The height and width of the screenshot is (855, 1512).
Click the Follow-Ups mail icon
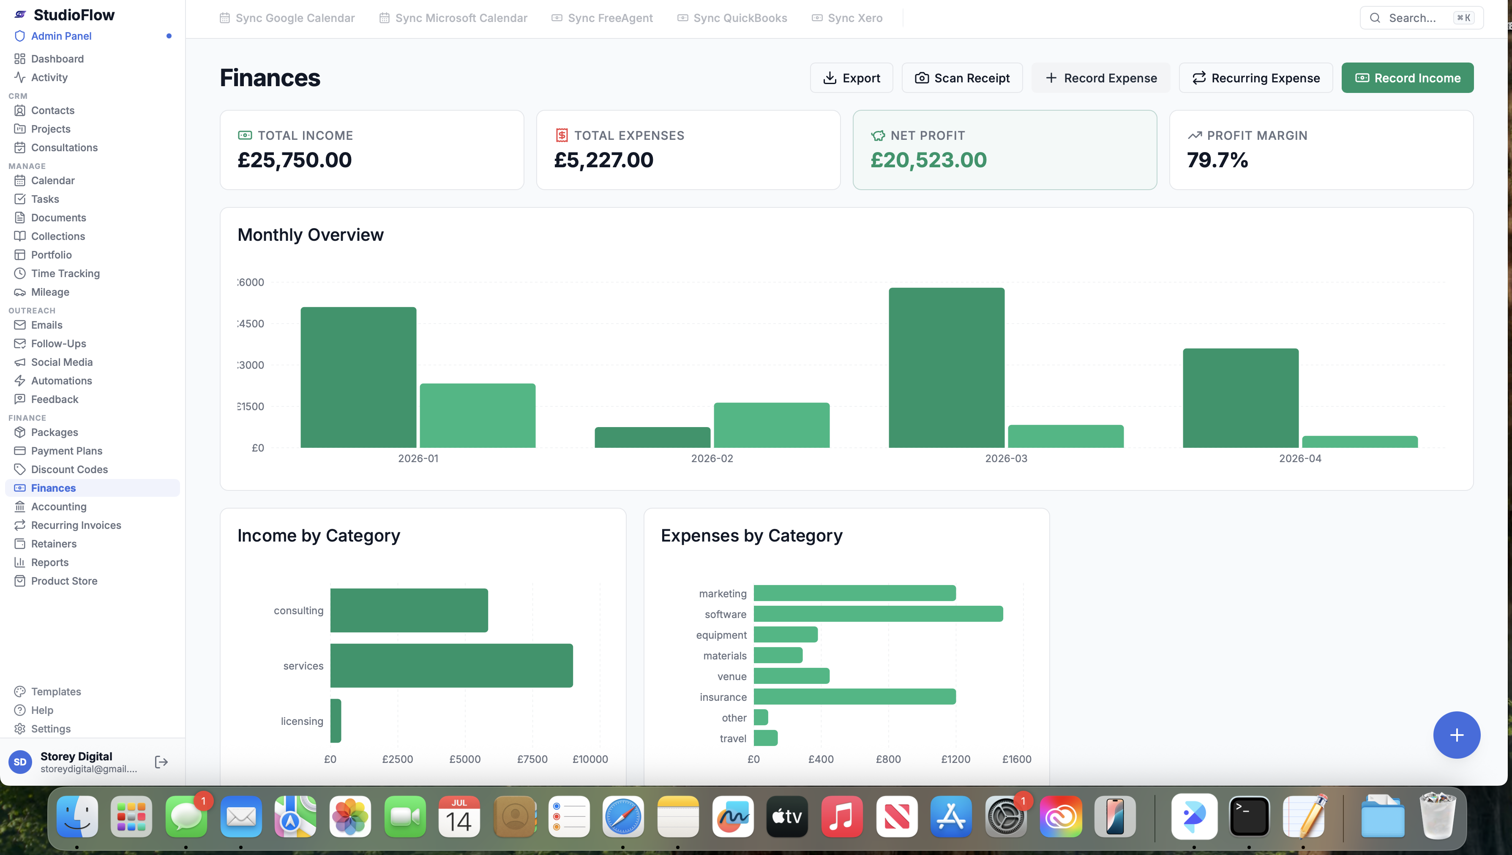click(x=20, y=343)
